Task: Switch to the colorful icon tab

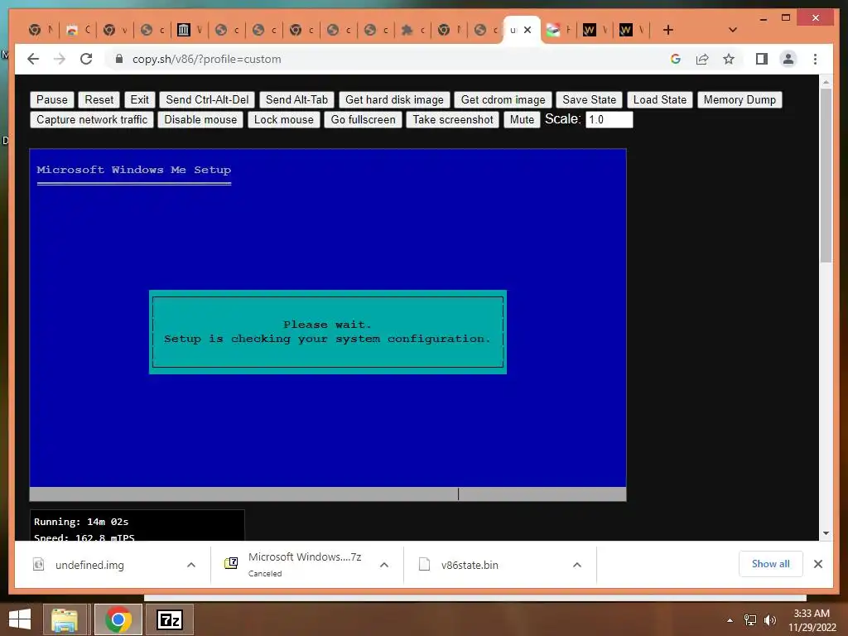Action: 559,30
